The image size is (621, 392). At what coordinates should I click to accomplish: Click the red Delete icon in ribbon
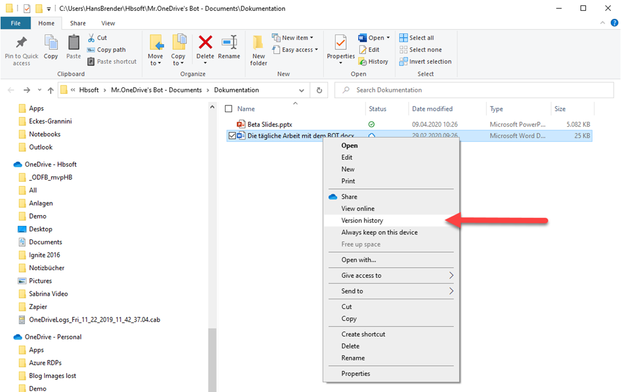point(206,44)
